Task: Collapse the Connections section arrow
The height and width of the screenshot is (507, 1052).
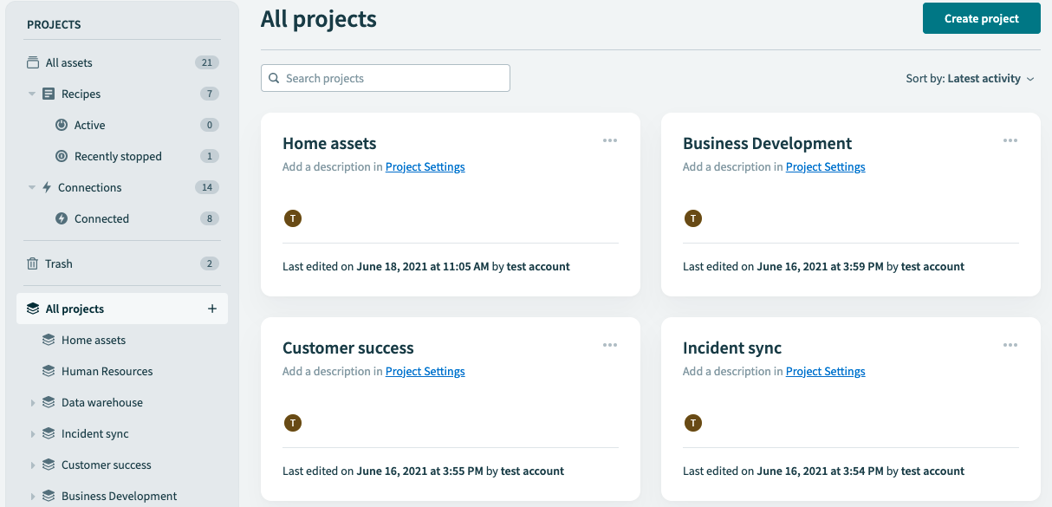Action: [32, 187]
